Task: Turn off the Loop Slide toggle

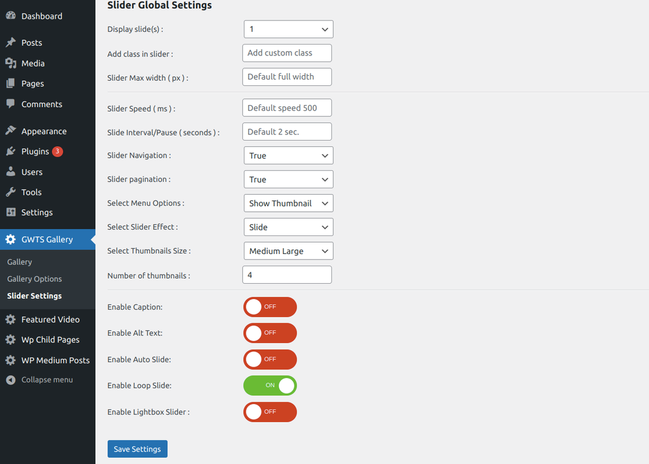Action: [x=270, y=385]
